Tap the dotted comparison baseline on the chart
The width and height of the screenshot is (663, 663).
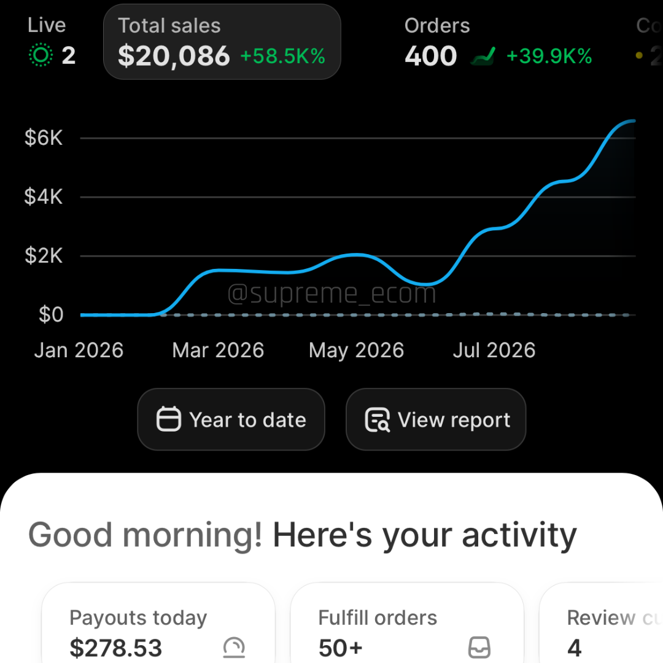pyautogui.click(x=397, y=315)
